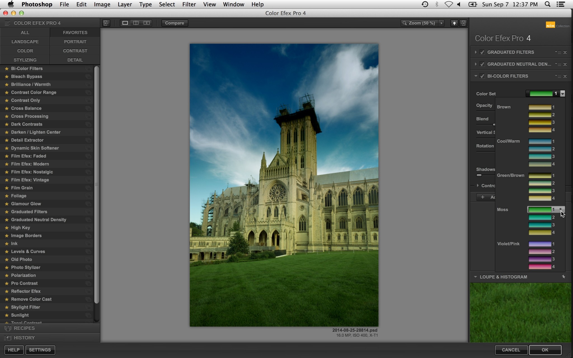573x358 pixels.
Task: Toggle favorite star for Film Grain
Action: point(7,188)
